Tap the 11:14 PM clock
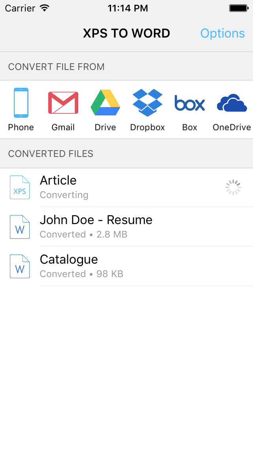253x449 pixels. point(128,8)
